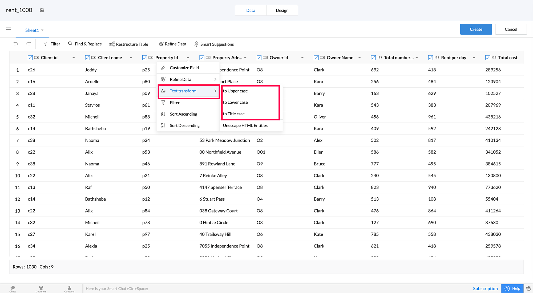Open the Sheet1 dropdown
This screenshot has width=533, height=293.
(34, 30)
